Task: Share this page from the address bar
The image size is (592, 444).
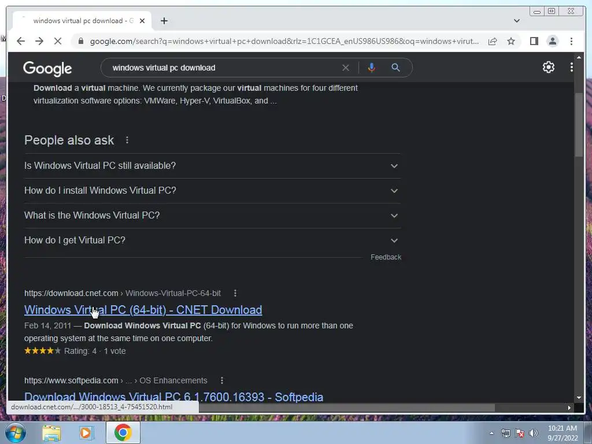Action: coord(493,41)
